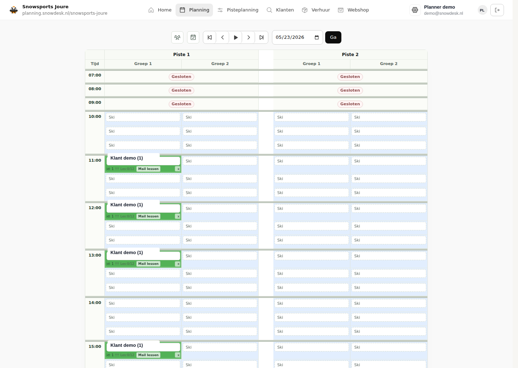Screen dimensions: 518x368
Task: Select the top 14:00 Ski slot, Piste 1 Groep 1
Action: click(x=143, y=303)
